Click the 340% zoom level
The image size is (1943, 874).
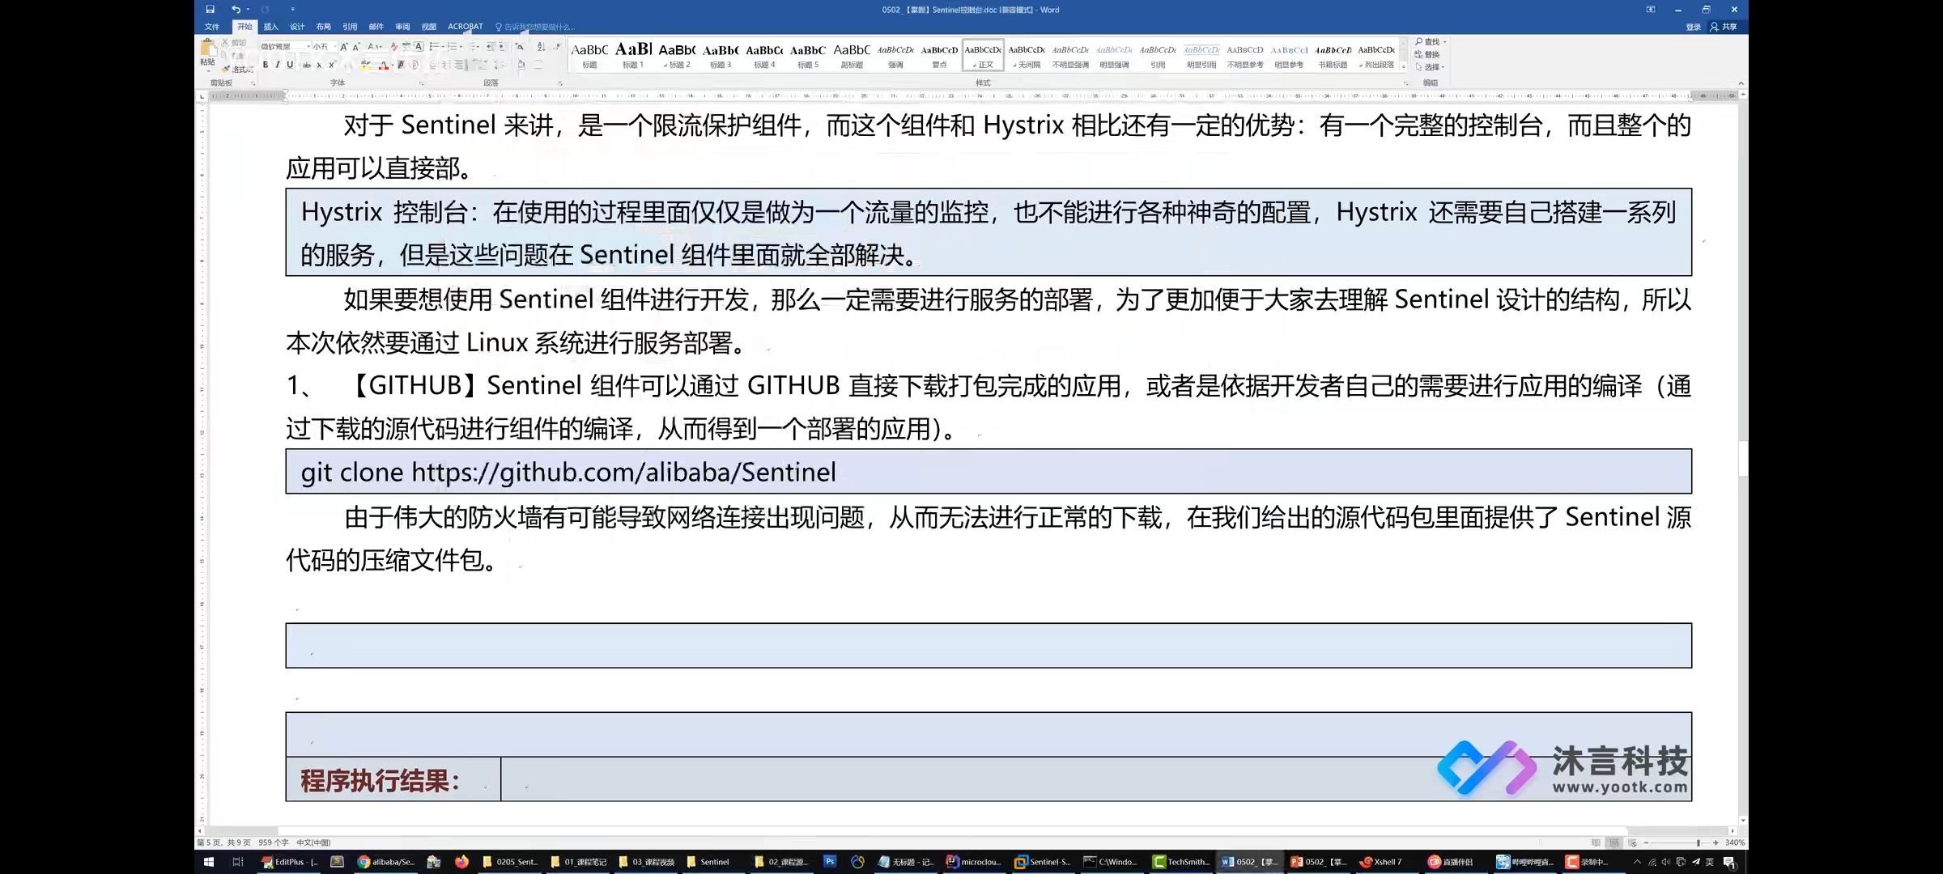(x=1735, y=842)
